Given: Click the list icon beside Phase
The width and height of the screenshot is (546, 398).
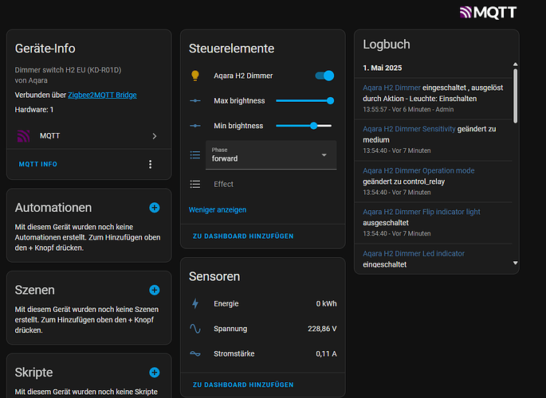Looking at the screenshot, I should (195, 154).
